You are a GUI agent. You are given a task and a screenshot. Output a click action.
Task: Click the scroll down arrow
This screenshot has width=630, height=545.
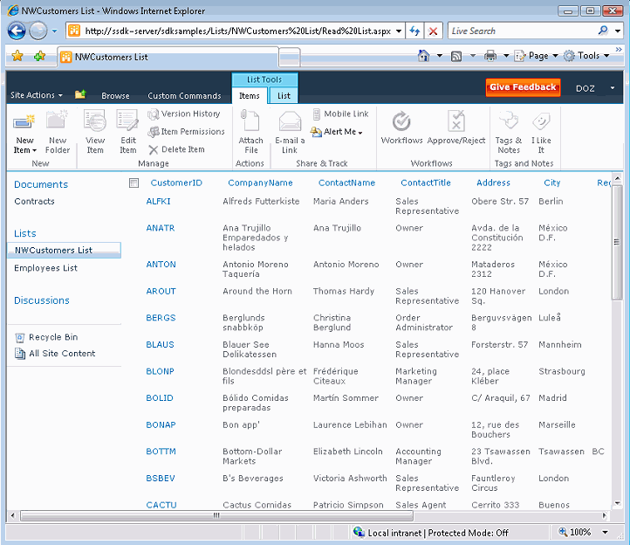pos(617,503)
